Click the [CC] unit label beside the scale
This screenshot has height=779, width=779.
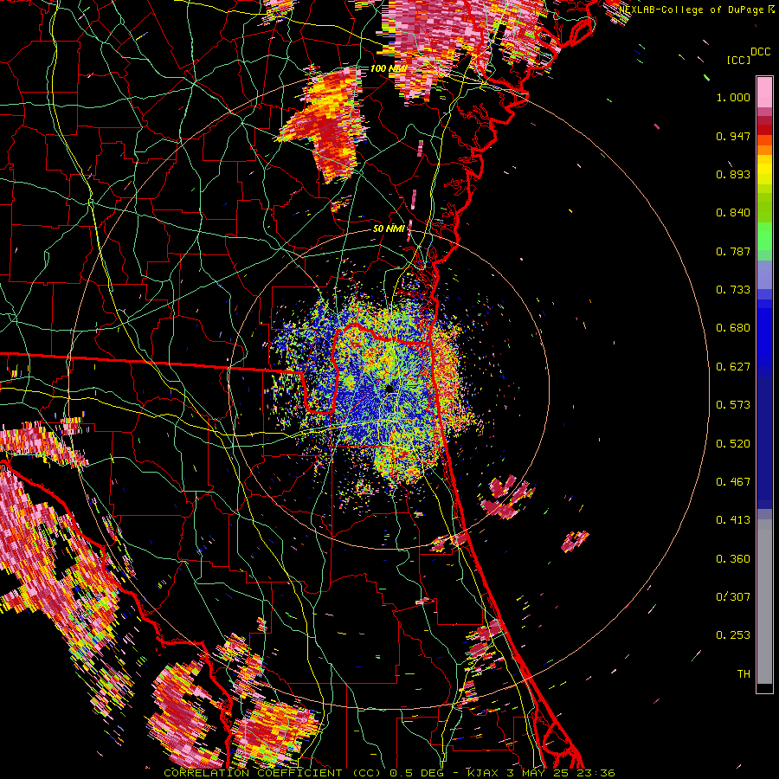738,60
